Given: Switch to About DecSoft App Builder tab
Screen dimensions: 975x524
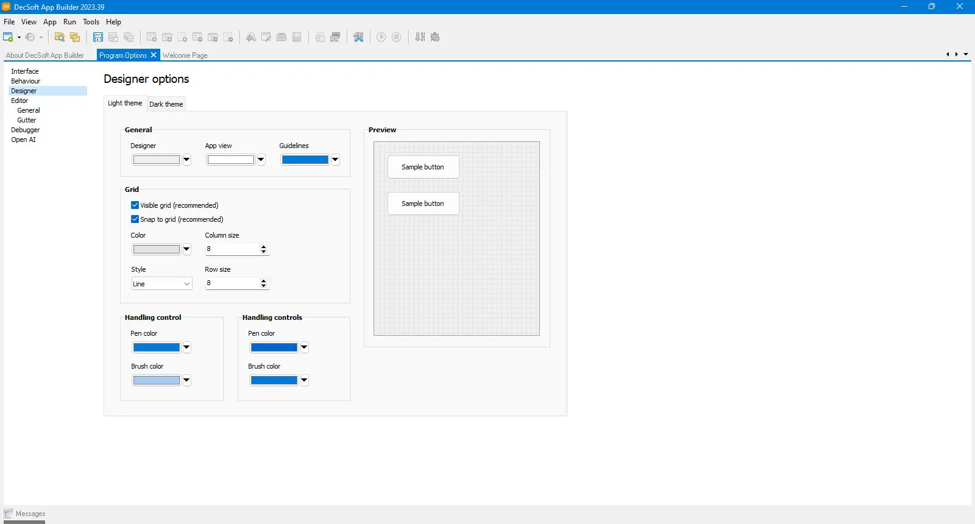Looking at the screenshot, I should click(45, 55).
